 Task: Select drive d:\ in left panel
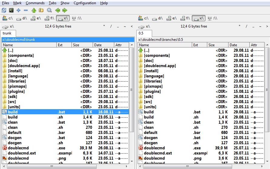click(x=22, y=18)
